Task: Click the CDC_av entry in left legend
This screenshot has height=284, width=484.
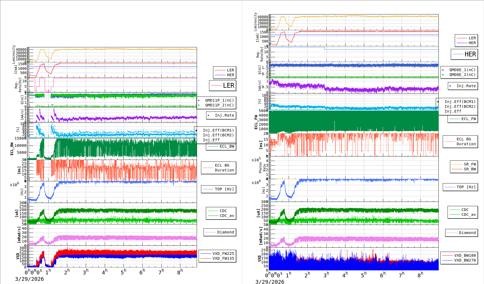Action: point(227,216)
